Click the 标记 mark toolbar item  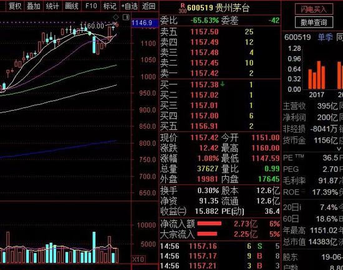point(110,6)
